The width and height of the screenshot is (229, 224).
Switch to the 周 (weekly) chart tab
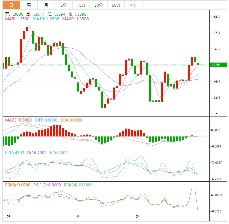click(29, 5)
